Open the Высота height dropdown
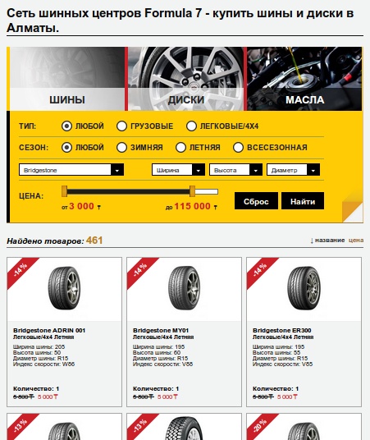This screenshot has height=440, width=370. pyautogui.click(x=235, y=170)
